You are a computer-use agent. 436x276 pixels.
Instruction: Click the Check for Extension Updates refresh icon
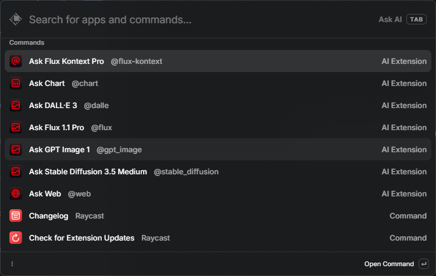point(16,238)
